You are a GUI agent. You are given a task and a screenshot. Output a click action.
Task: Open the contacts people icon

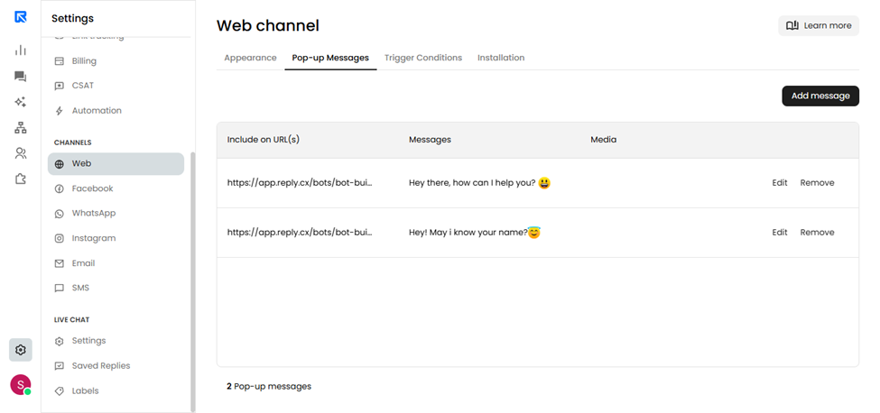coord(21,153)
